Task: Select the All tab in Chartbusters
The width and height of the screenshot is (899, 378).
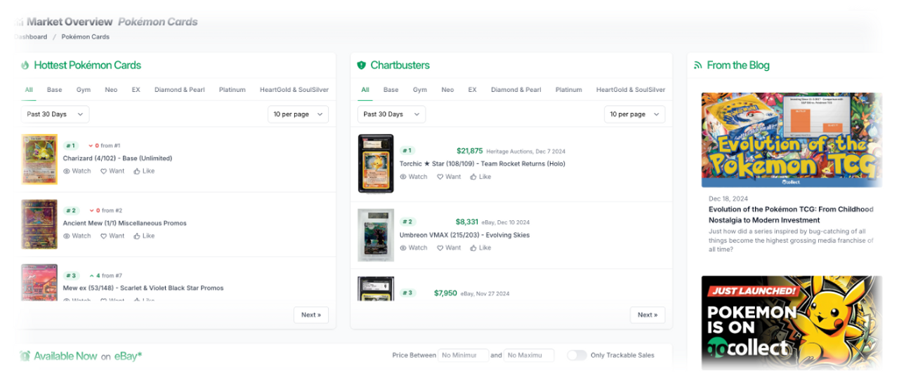Action: pos(365,90)
